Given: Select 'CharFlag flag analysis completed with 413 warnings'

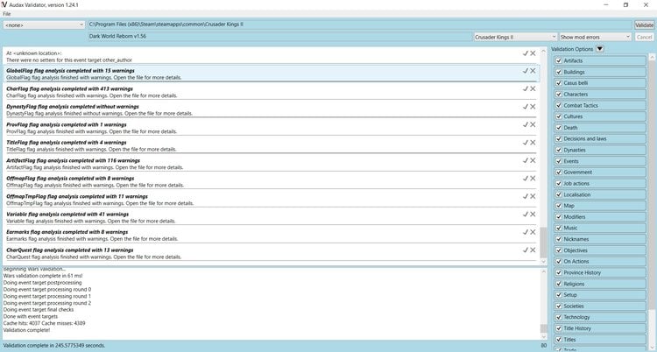Looking at the screenshot, I should (69, 88).
